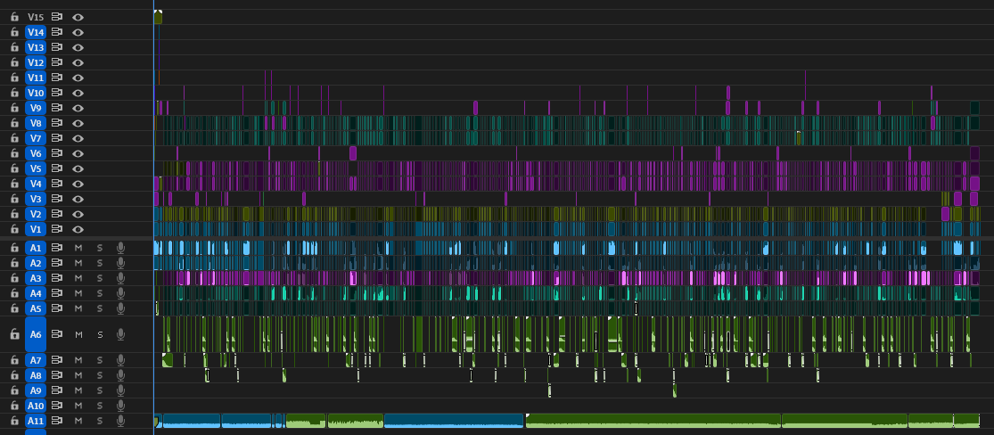Lock audio track A11
Screen dimensions: 994x435
[x=14, y=421]
